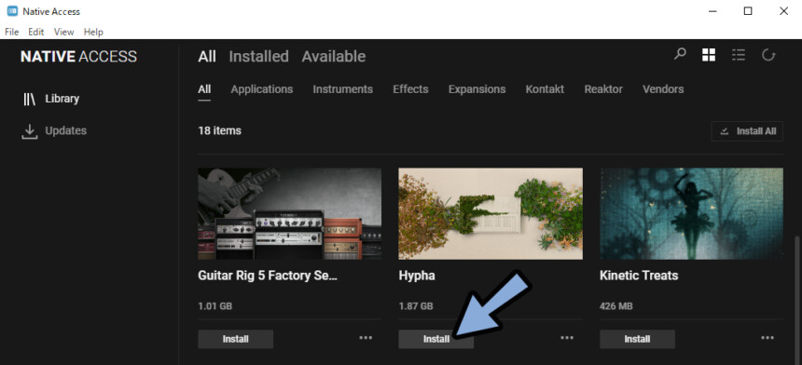Open the search magnifier icon

coord(680,54)
